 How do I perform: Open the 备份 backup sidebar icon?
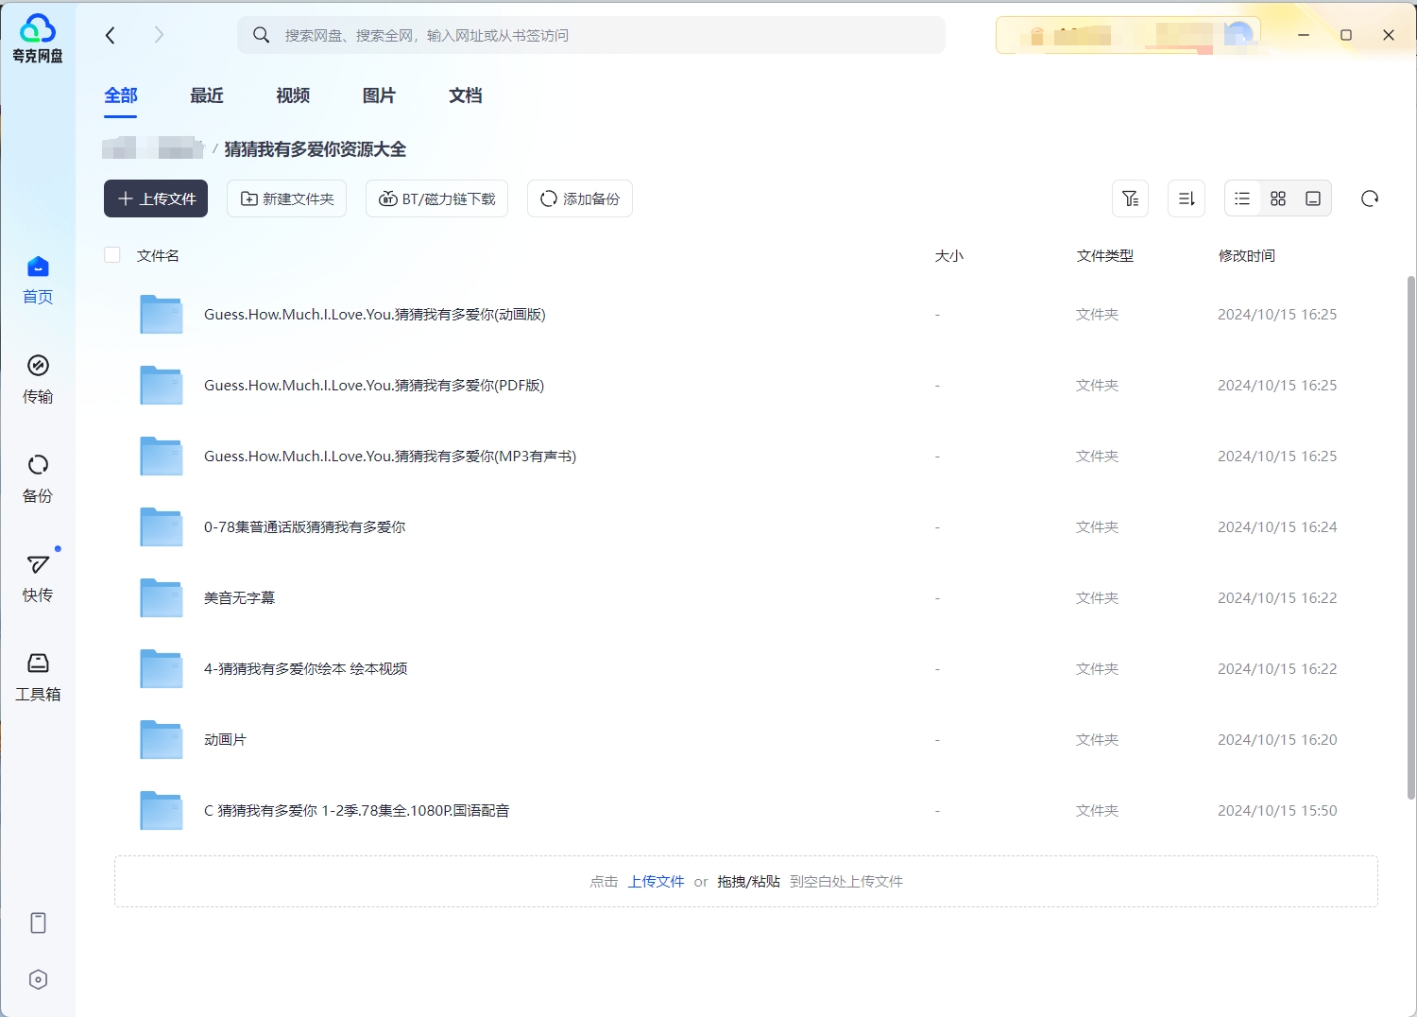tap(38, 477)
